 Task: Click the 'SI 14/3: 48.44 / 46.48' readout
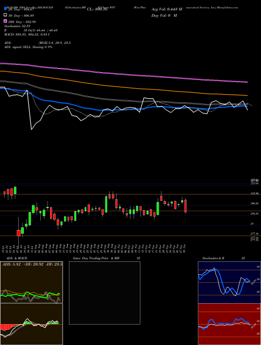click(x=41, y=30)
